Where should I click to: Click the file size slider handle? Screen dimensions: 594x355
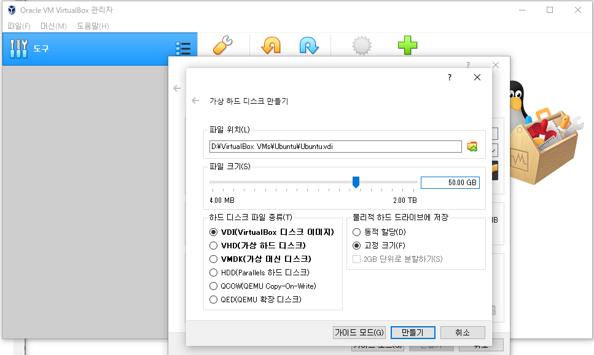click(x=356, y=182)
